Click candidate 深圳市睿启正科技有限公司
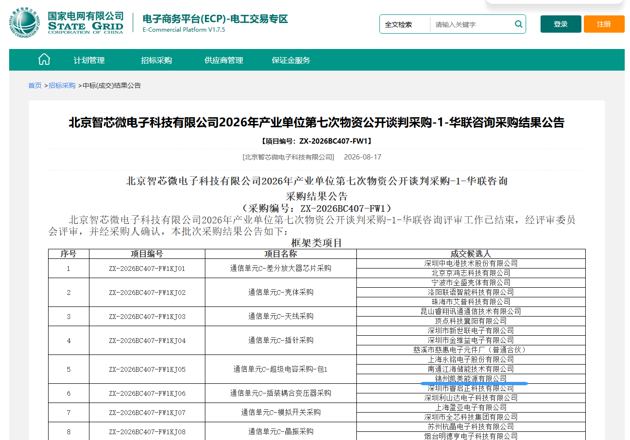This screenshot has height=440, width=630. click(471, 388)
